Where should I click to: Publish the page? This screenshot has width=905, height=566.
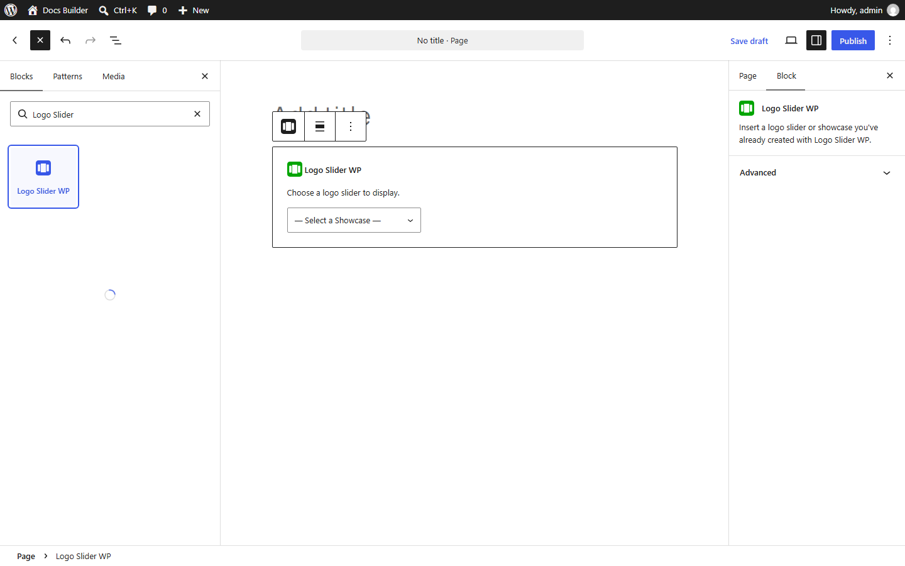(x=853, y=41)
